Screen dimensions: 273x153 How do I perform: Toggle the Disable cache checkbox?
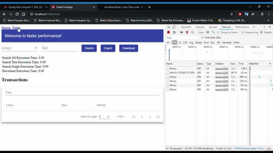pyautogui.click(x=261, y=32)
